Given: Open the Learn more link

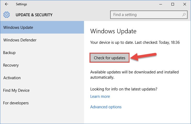Looking at the screenshot, I should (x=100, y=96).
